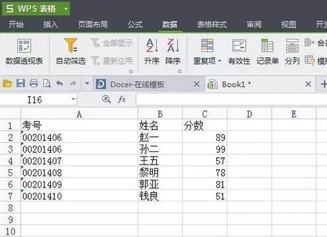This screenshot has width=327, height=237.
Task: Expand the WPS 表格 dropdown arrow
Action: pos(66,9)
